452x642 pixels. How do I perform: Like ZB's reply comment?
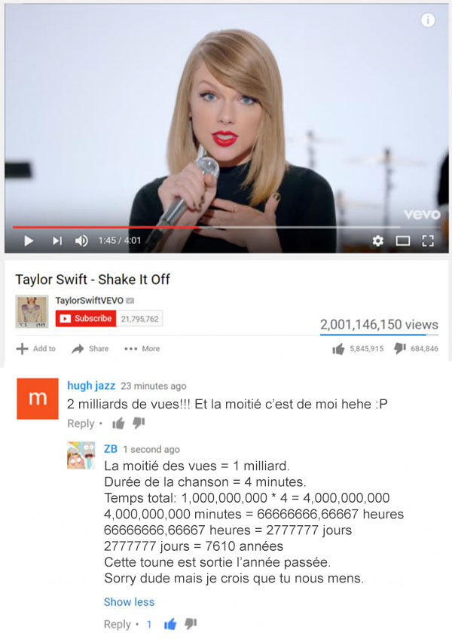pos(170,624)
